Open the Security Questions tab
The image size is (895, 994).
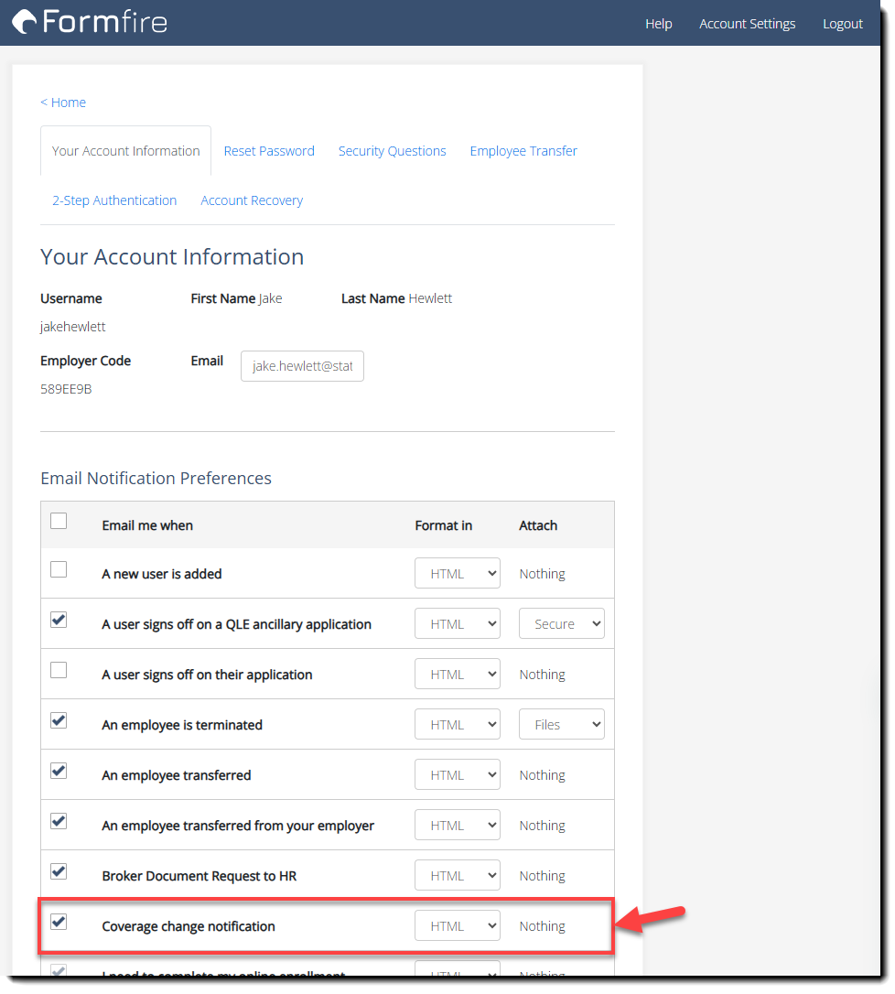[392, 150]
